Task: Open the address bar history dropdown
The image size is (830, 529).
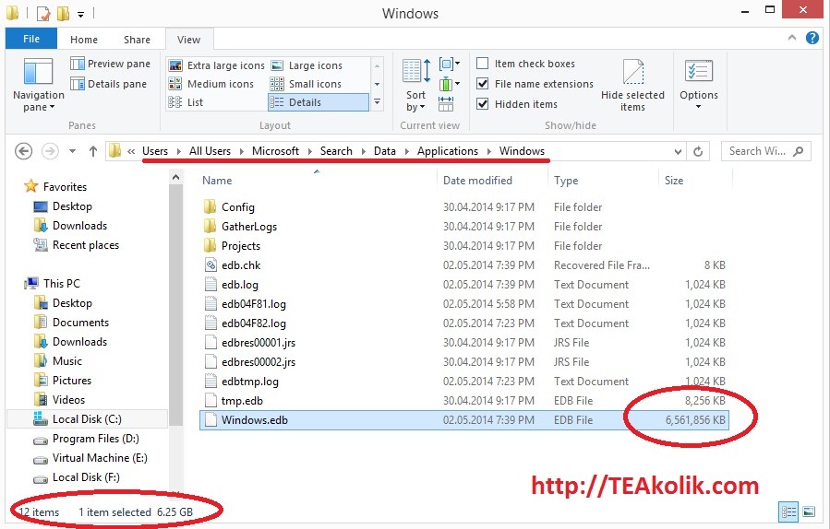Action: pos(678,152)
